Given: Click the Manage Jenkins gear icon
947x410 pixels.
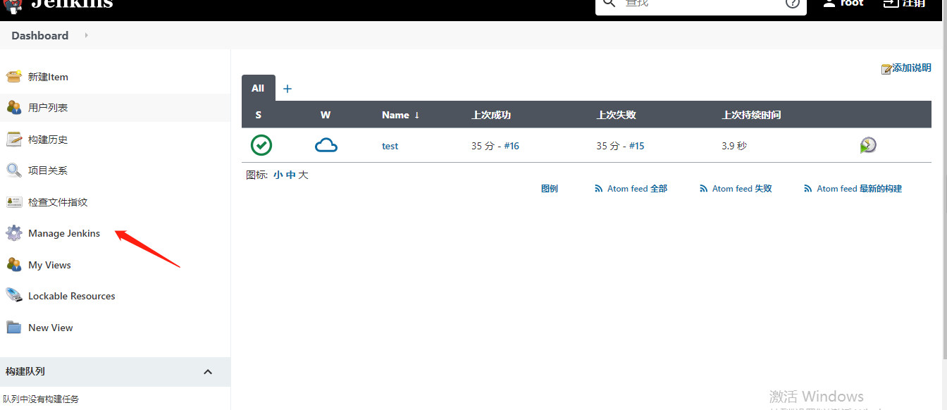Looking at the screenshot, I should [14, 233].
